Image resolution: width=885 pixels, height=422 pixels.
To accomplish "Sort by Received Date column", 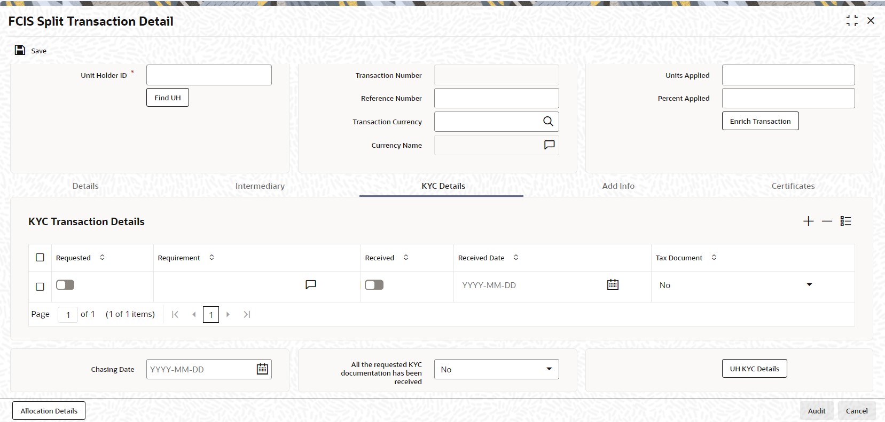I will click(515, 257).
